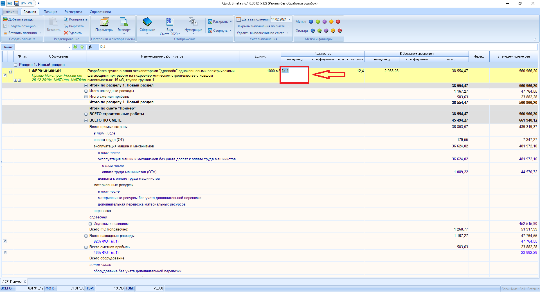Viewport: 540px width, 292px height.
Task: Filter by orange mark
Action: [333, 31]
